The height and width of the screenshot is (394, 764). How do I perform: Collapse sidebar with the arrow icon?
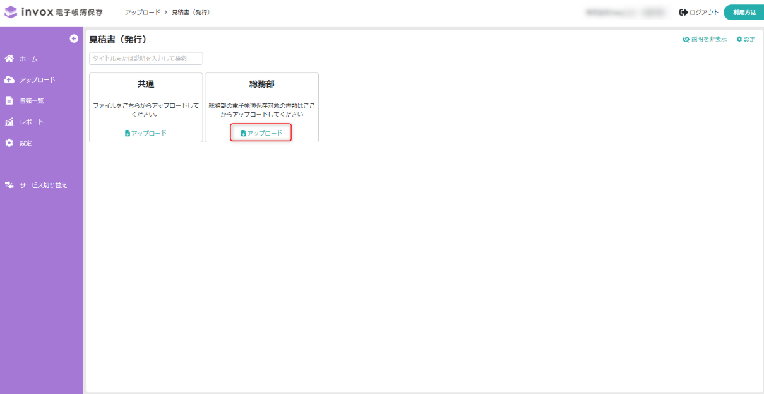[74, 39]
